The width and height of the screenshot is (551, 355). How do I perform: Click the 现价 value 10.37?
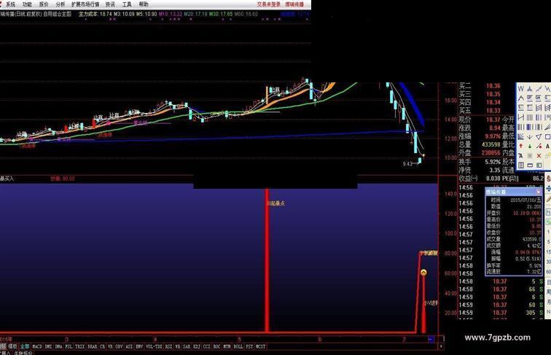(x=493, y=120)
